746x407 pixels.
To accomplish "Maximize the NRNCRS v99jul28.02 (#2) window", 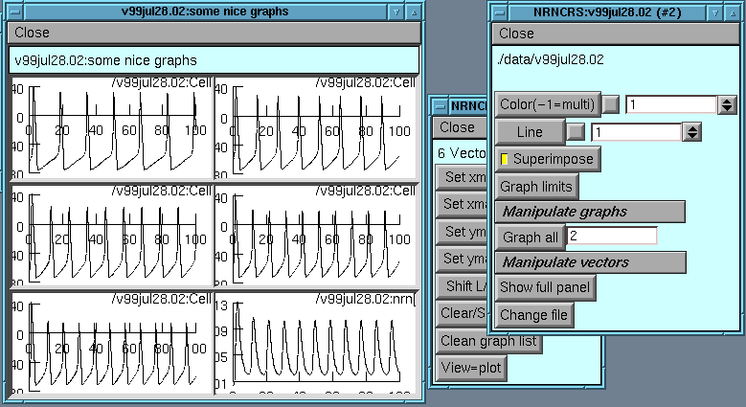I will 734,11.
